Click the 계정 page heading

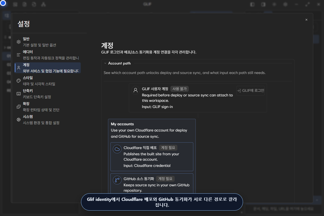click(107, 45)
